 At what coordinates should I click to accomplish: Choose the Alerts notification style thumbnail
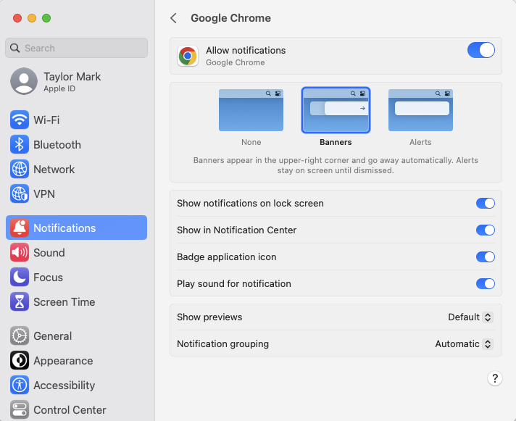click(420, 110)
